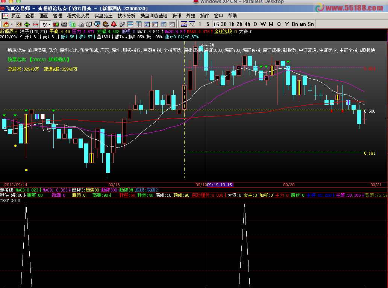Select the daily D period button

point(255,24)
